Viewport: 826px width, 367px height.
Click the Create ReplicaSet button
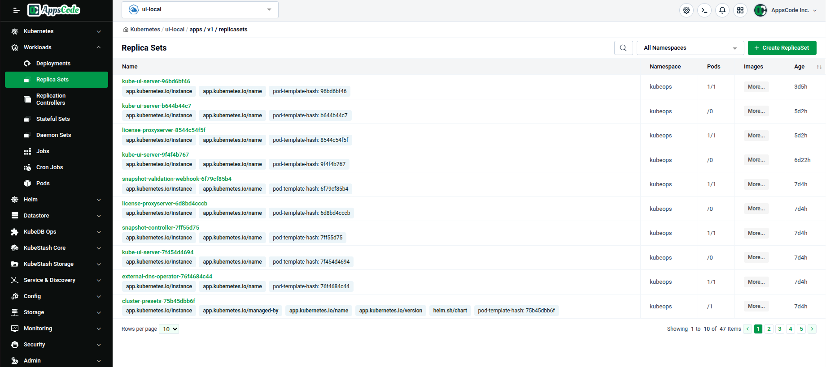[x=782, y=48]
